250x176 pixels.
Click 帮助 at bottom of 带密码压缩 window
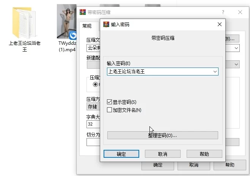click(230, 165)
